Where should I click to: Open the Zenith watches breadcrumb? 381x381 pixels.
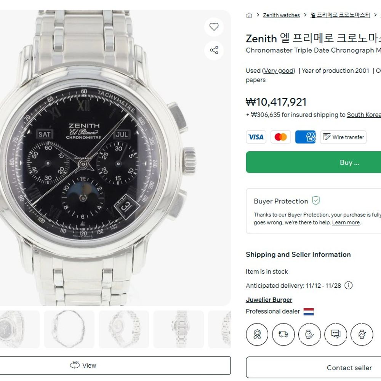point(281,15)
